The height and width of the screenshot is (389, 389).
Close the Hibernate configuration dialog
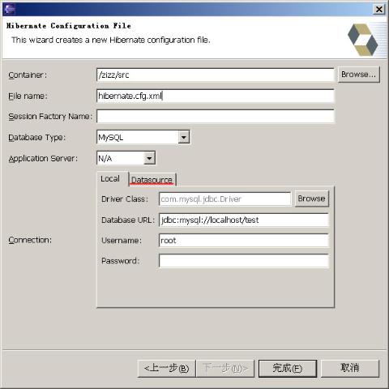(378, 10)
